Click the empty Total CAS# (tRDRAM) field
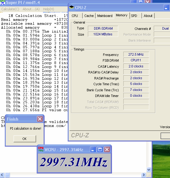This screenshot has width=170, height=178. coord(136,102)
